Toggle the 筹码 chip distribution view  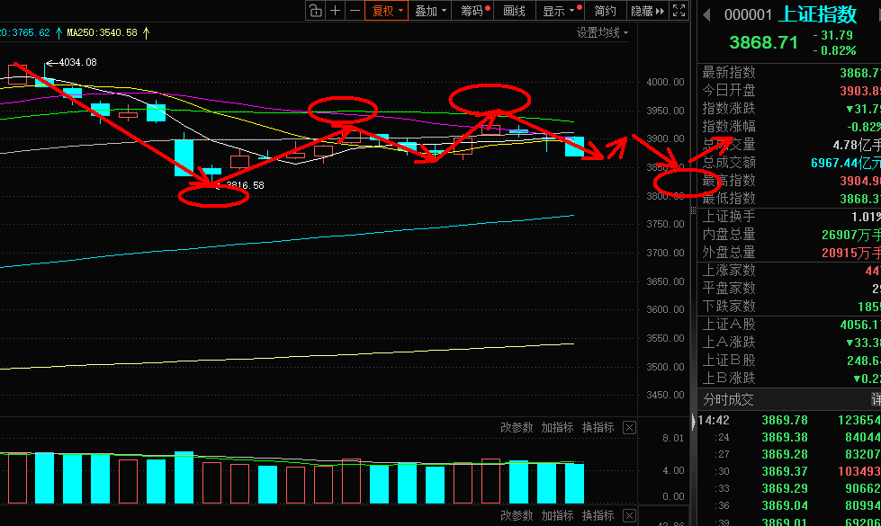coord(473,11)
